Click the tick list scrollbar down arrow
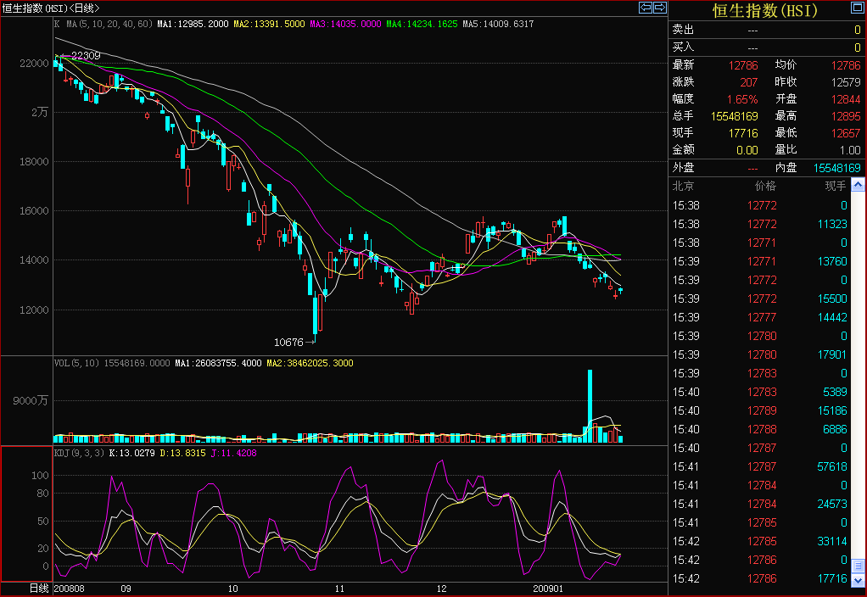 click(x=858, y=580)
